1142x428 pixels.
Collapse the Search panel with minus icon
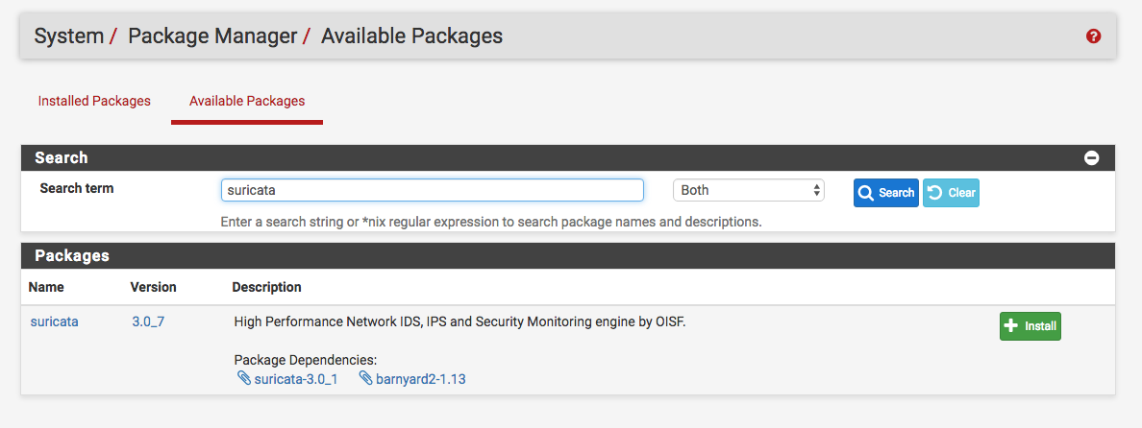tap(1091, 158)
